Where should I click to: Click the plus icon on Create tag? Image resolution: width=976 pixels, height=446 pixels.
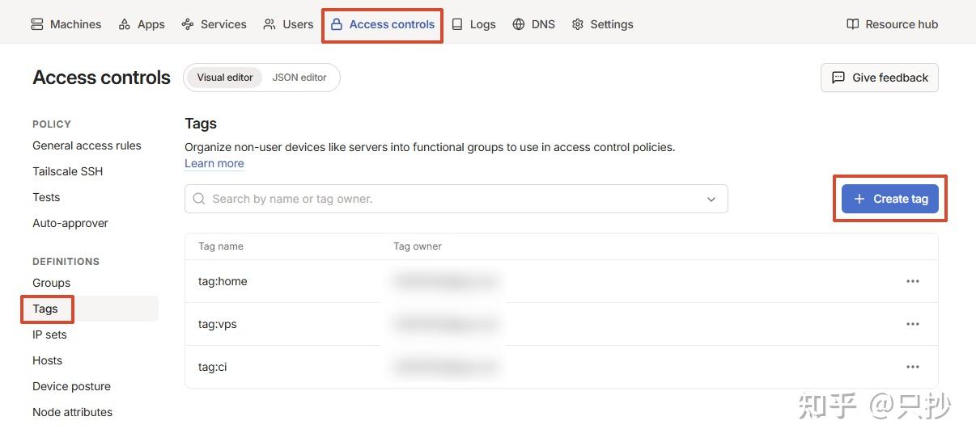click(859, 199)
